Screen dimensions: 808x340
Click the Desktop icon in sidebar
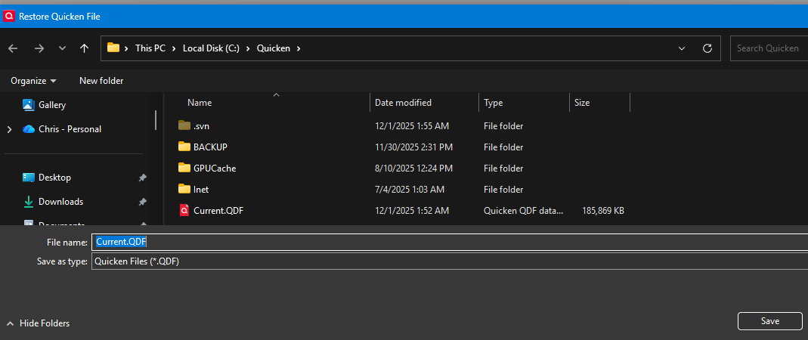[28, 178]
